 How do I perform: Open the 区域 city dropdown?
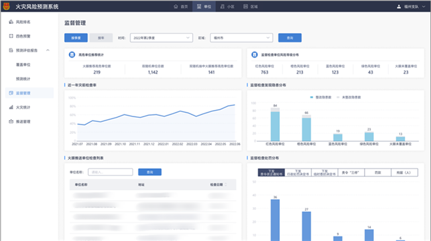pos(241,38)
